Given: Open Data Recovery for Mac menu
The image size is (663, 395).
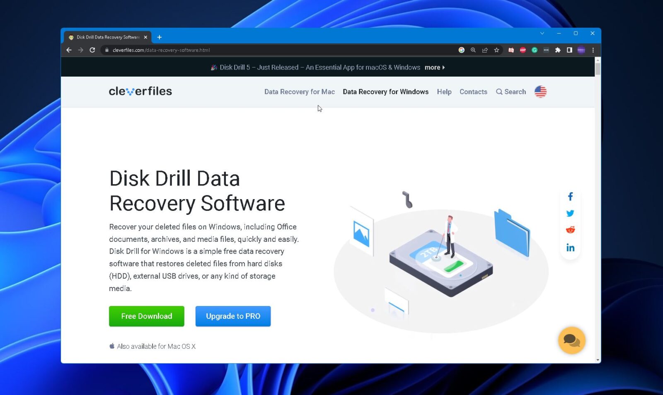Looking at the screenshot, I should [x=300, y=92].
